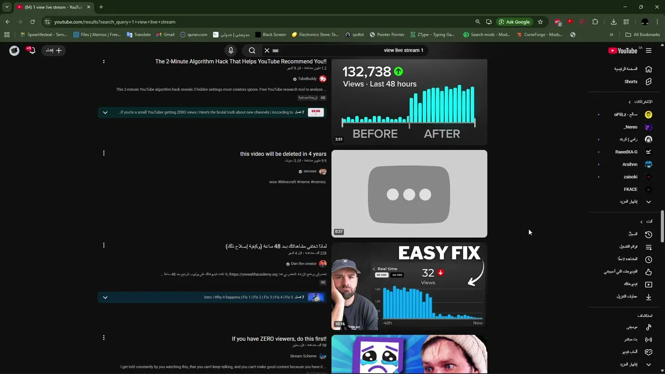Screen dimensions: 665x374
Task: Open the tab search dropdown arrow
Action: coord(7,7)
